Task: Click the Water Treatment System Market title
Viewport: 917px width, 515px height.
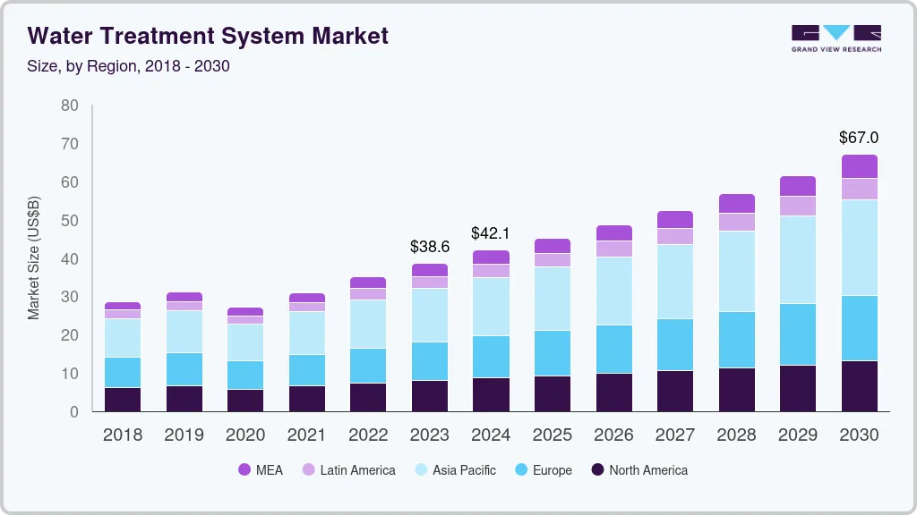Action: click(208, 36)
